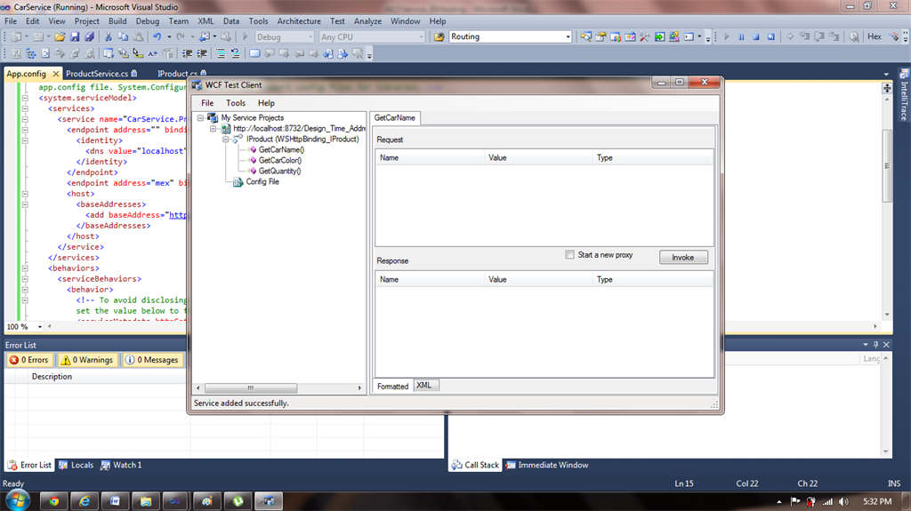Open the 100 % zoom dropdown
911x511 pixels.
tap(39, 327)
